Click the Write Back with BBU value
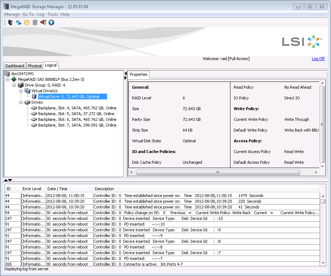Viewport: 331px width, 276px height. tap(301, 130)
